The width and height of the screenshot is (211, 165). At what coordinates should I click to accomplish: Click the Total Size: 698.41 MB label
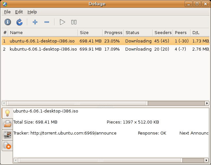35,122
